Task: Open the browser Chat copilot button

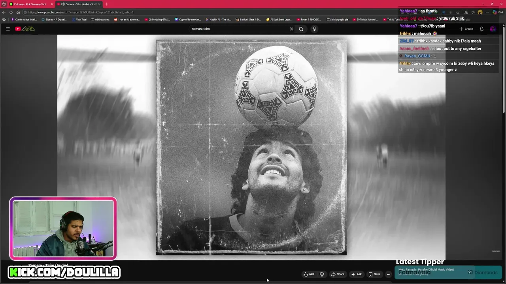Action: click(498, 12)
